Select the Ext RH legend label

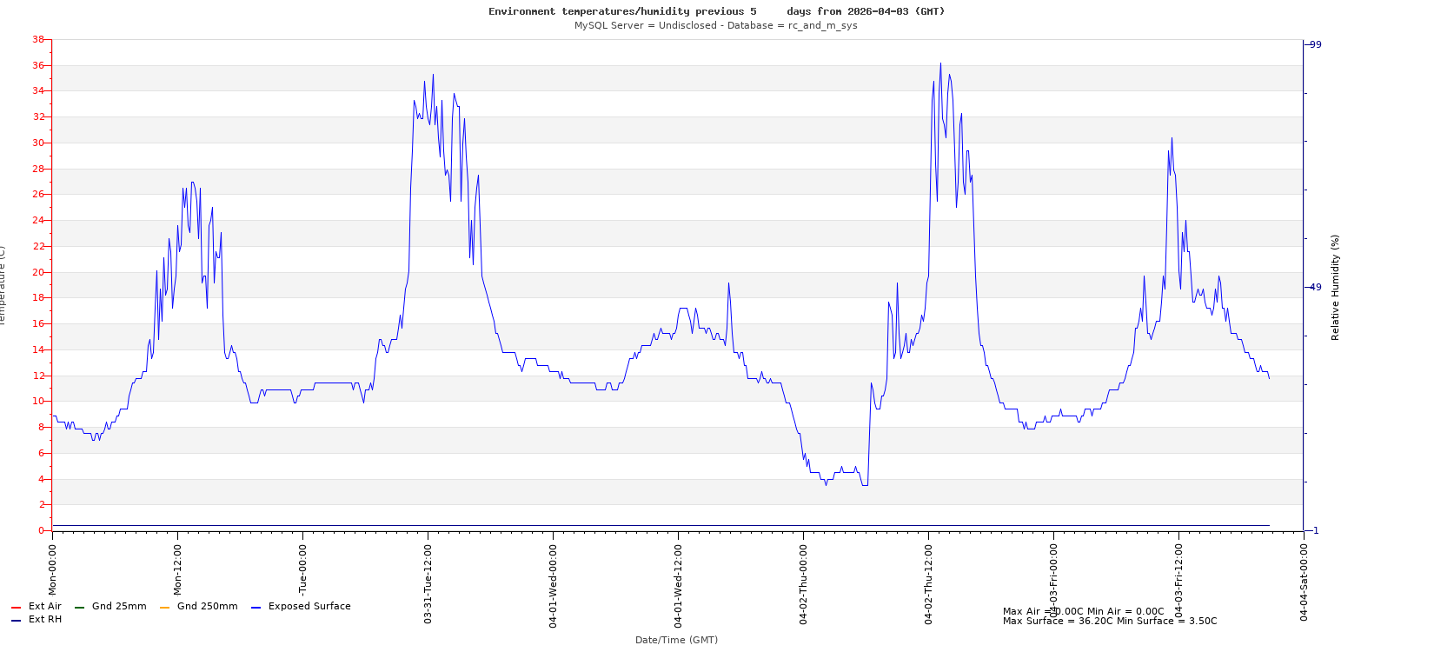[x=45, y=620]
